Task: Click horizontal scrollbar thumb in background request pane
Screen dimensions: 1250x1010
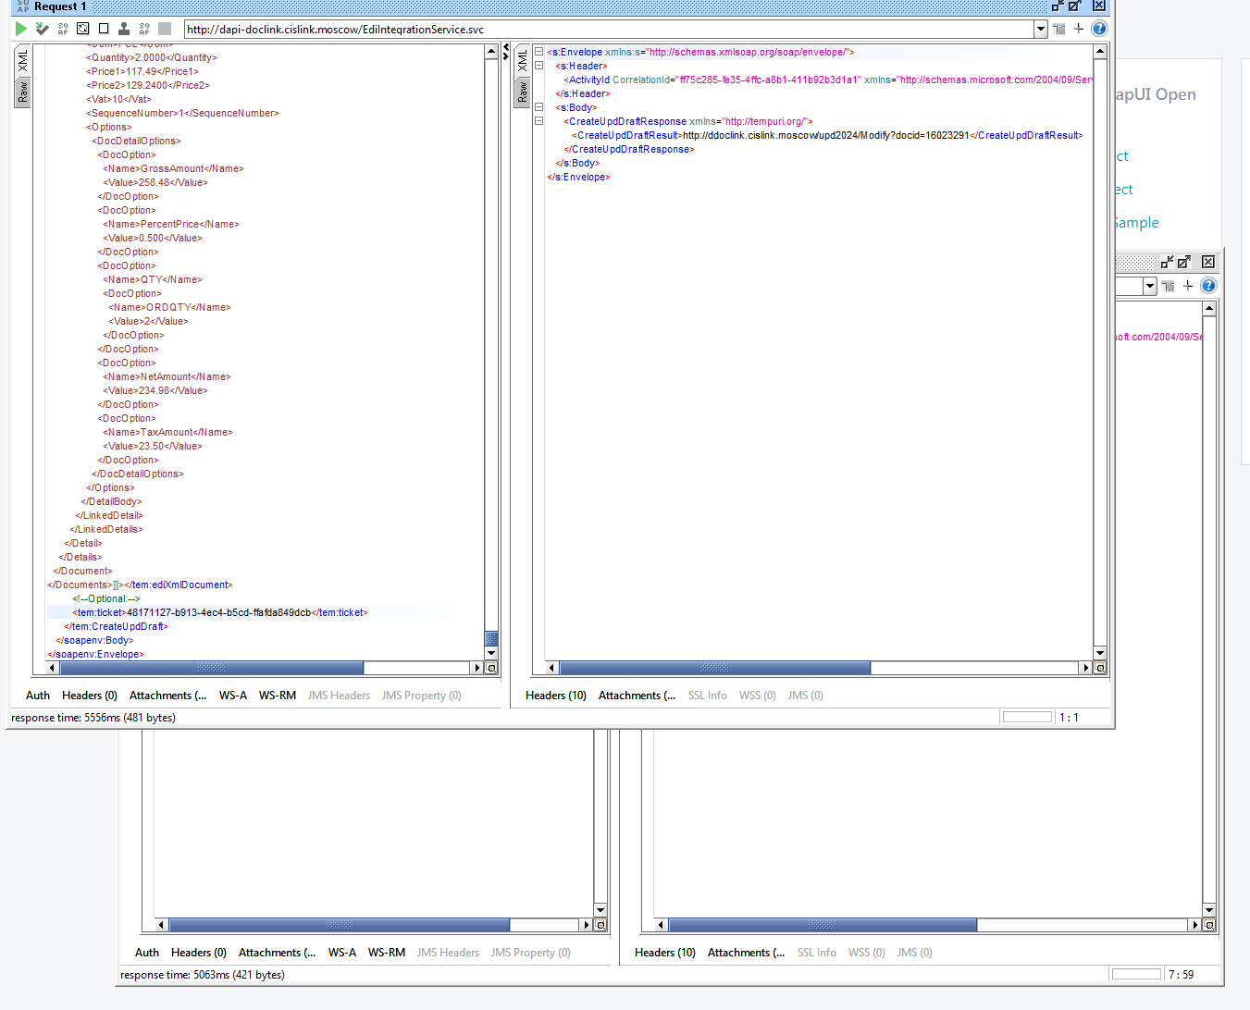Action: click(x=340, y=925)
